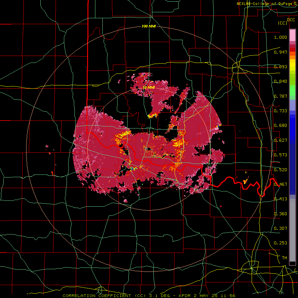Image resolution: width=298 pixels, height=298 pixels.
Task: Click the 50 NMI range ring label
Action: [149, 88]
